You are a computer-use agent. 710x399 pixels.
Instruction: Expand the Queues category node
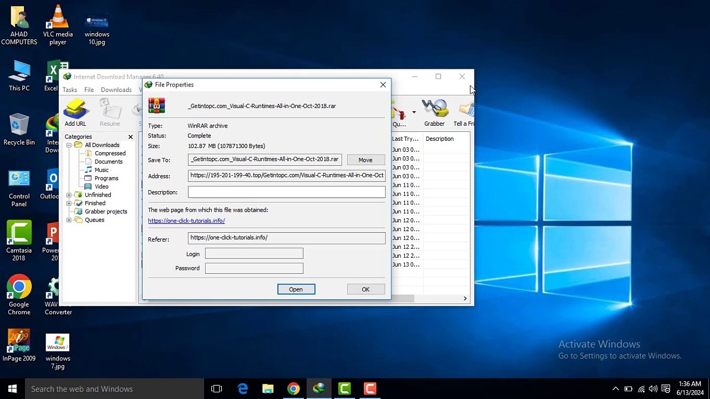click(x=69, y=220)
